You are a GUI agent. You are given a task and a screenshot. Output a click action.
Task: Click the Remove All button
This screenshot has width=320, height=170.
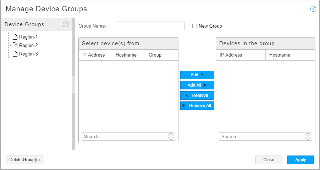coord(197,106)
